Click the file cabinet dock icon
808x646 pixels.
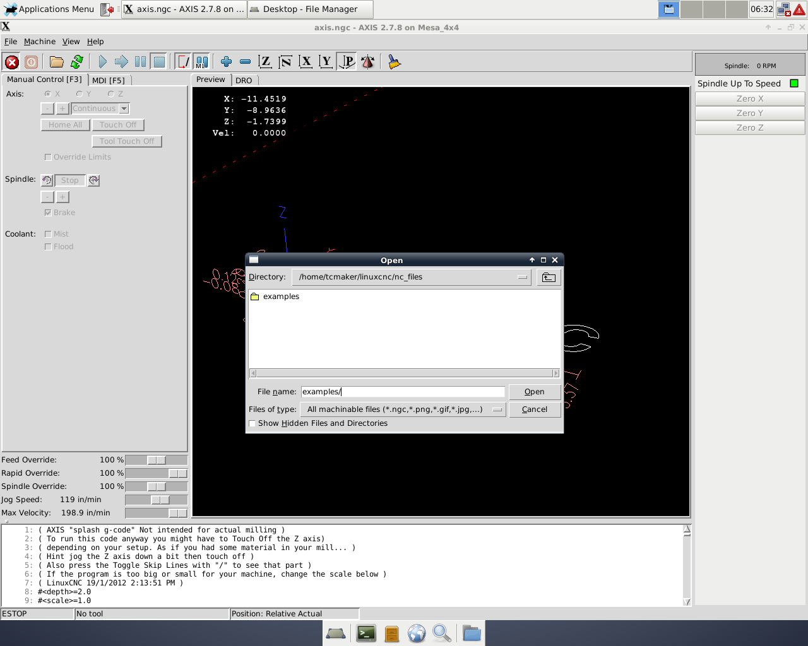(391, 633)
